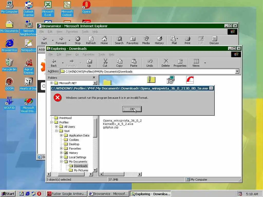Expand the History folder node in tree

(61, 153)
